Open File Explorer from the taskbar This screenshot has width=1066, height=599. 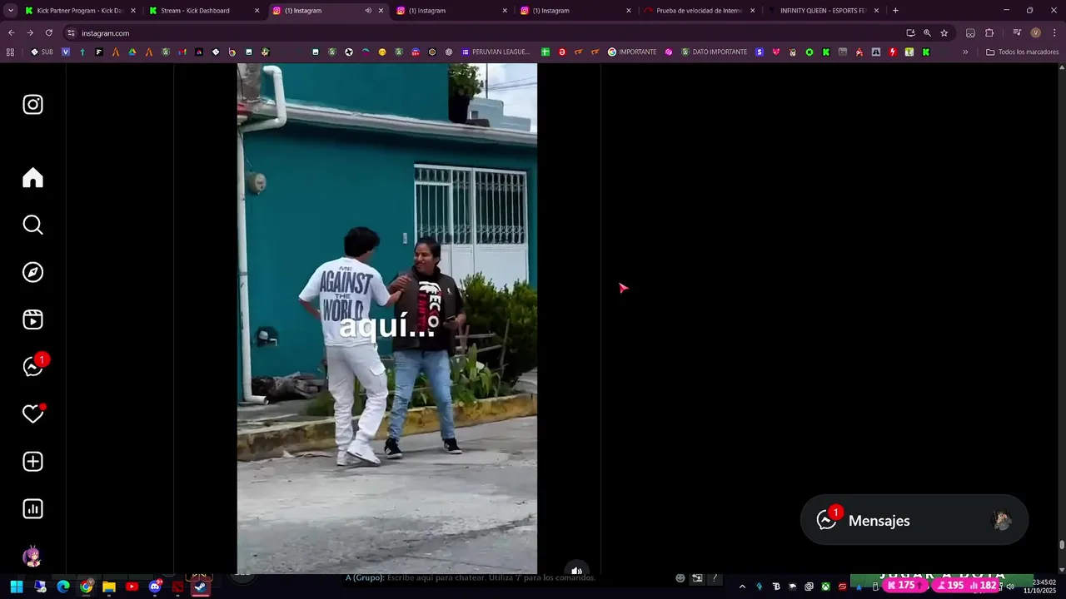(108, 587)
